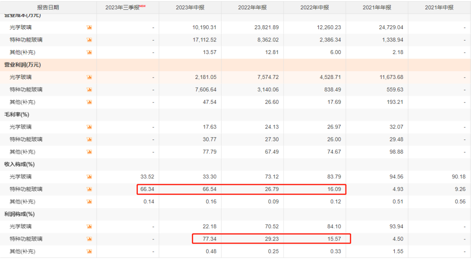Open chart icon for 特种功能玻璃 under 收入构成
The height and width of the screenshot is (259, 471).
89,189
